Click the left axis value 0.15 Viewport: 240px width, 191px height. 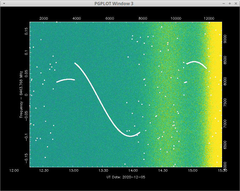pos(26,31)
